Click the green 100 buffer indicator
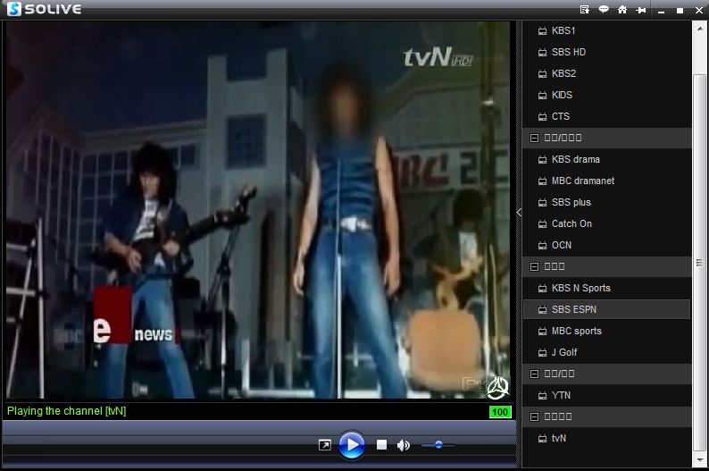This screenshot has height=471, width=709. [x=499, y=412]
